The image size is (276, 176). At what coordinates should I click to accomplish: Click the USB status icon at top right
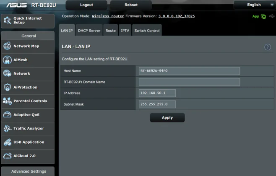[x=272, y=16]
